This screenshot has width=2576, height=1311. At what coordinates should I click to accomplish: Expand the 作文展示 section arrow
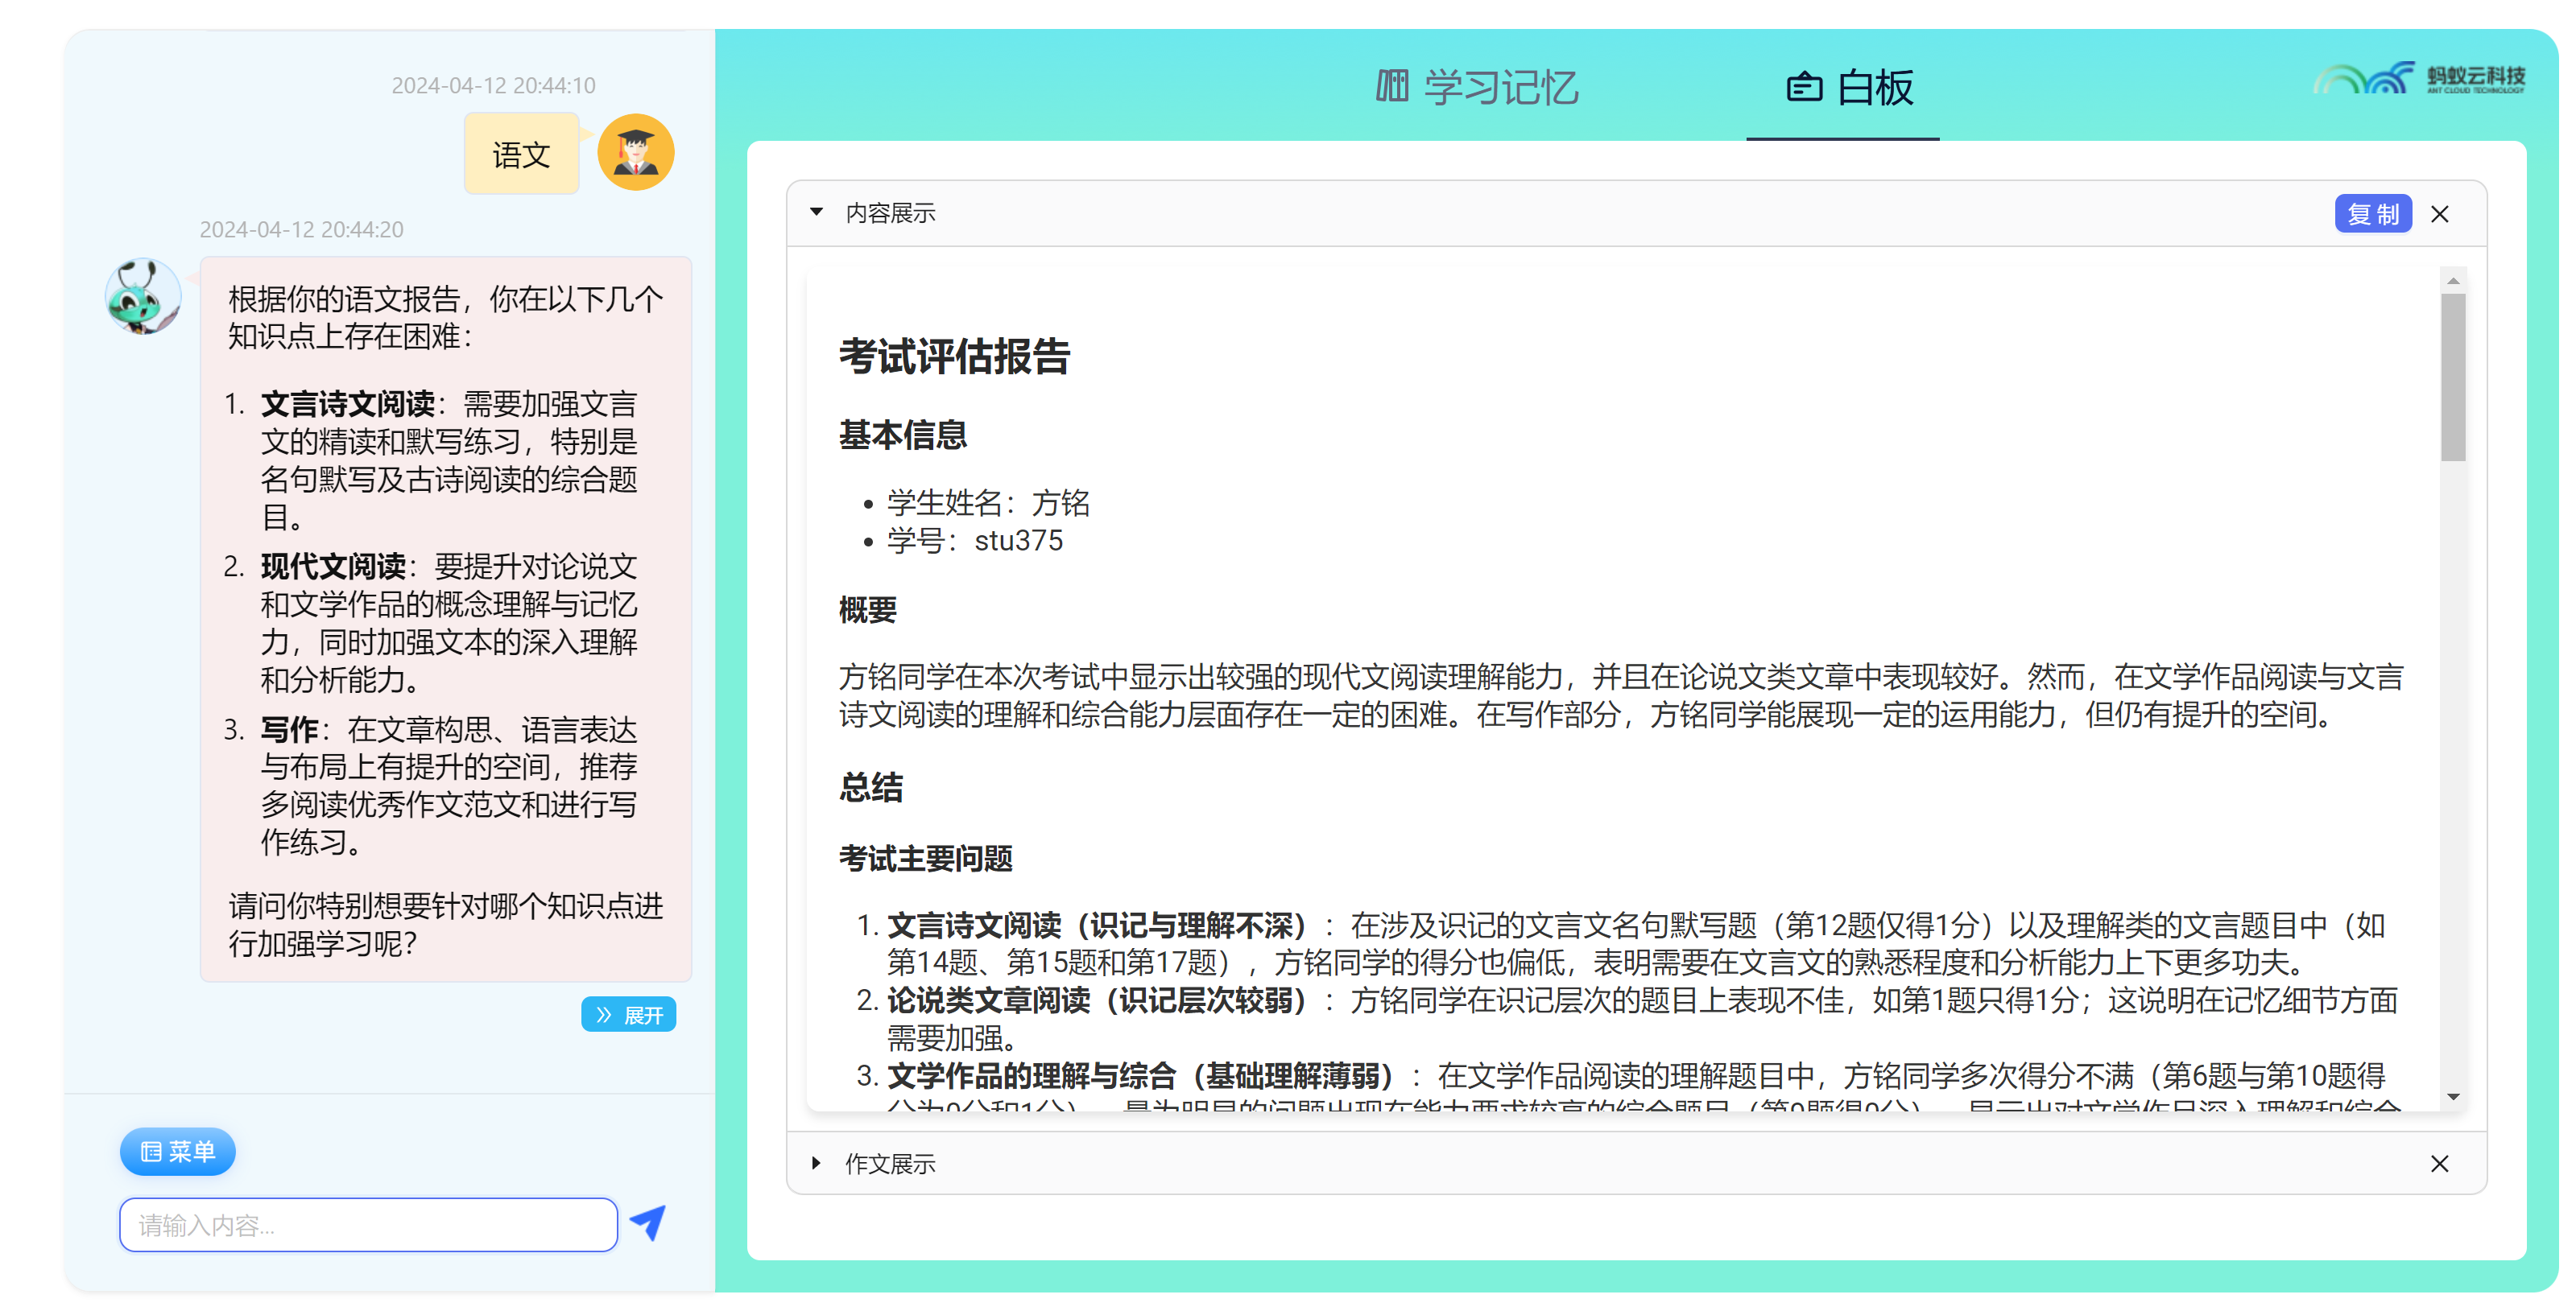click(817, 1162)
